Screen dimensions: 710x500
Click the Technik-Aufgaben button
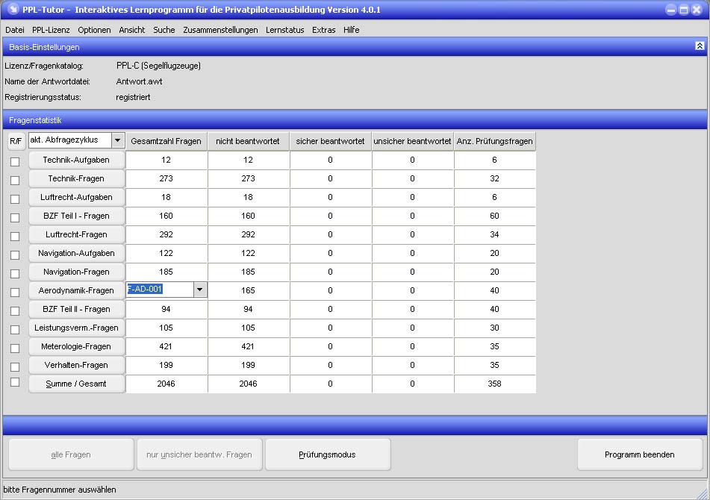pyautogui.click(x=76, y=160)
